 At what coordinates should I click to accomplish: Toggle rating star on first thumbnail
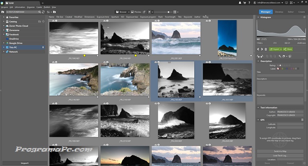(x=97, y=55)
